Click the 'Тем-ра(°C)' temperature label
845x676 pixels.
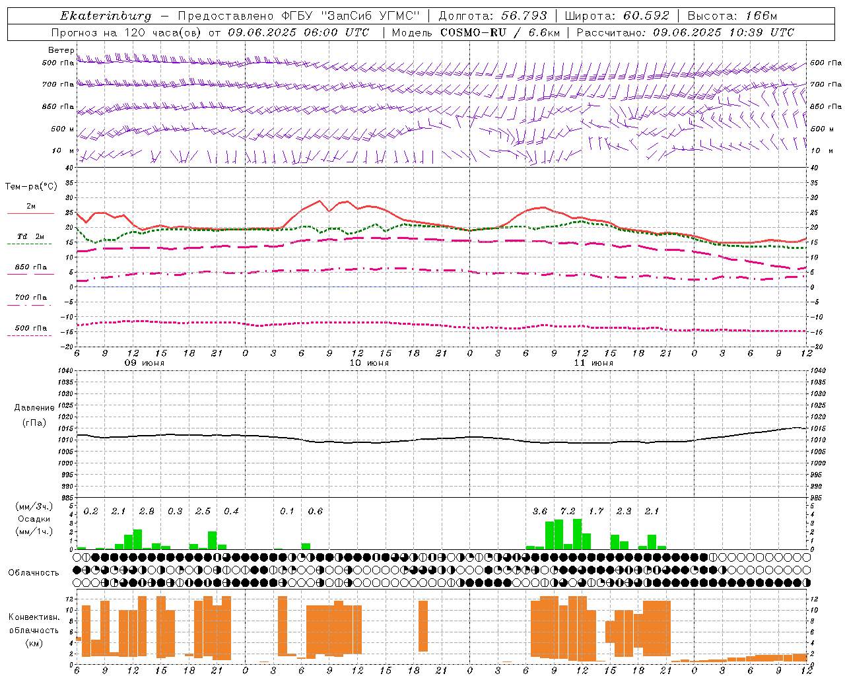(31, 187)
